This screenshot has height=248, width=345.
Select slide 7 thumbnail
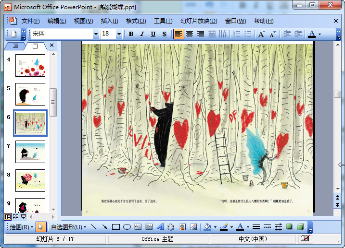[30, 152]
